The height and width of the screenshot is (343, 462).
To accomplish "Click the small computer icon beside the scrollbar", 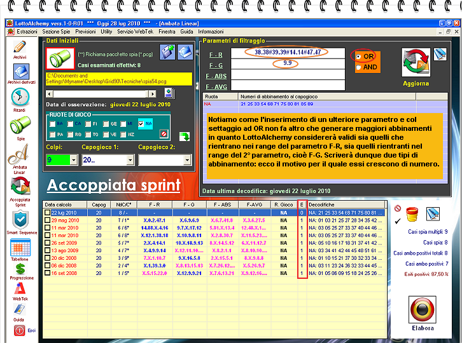I will 169,93.
